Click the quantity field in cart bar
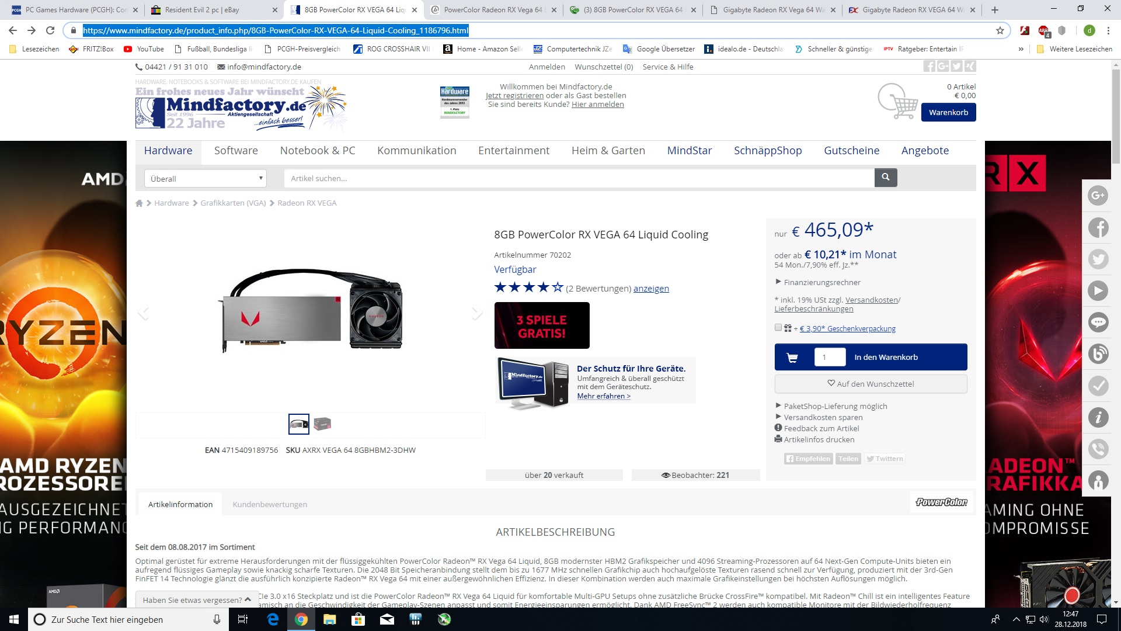Screen dimensions: 1121x631 coord(830,357)
